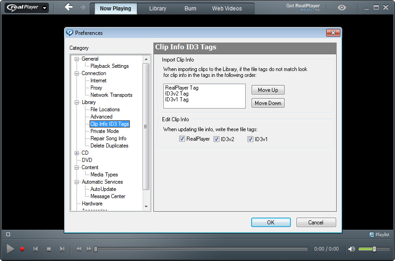
Task: Uncheck the RealPlayer file tag checkbox
Action: (x=182, y=139)
